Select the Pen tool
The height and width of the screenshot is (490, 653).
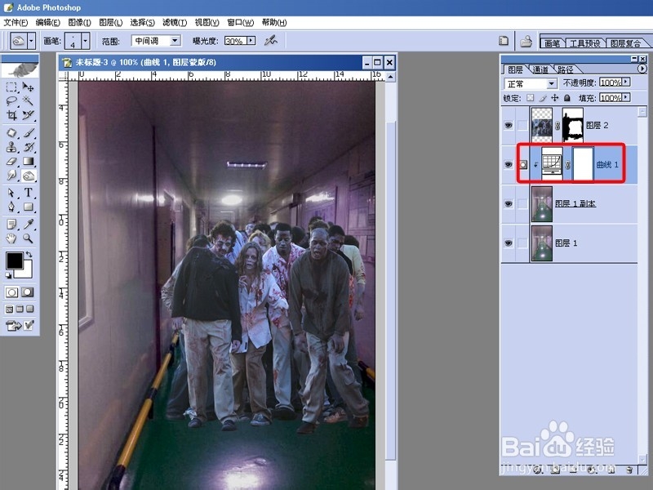[11, 207]
